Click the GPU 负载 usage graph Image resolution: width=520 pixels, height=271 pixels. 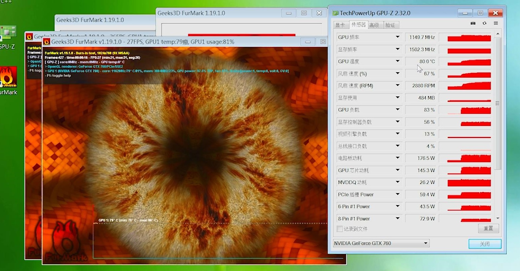click(x=469, y=110)
